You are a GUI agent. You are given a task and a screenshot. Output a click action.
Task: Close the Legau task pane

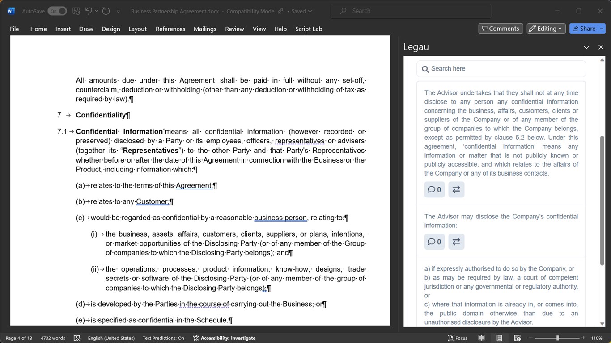coord(601,47)
